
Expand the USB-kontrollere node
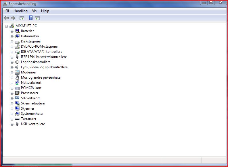pos(12,124)
